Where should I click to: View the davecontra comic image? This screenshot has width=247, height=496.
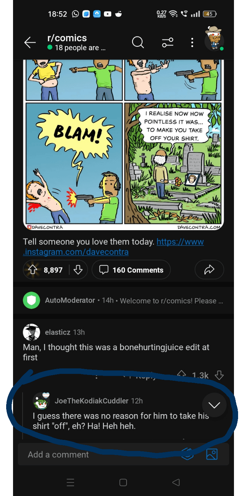click(123, 144)
